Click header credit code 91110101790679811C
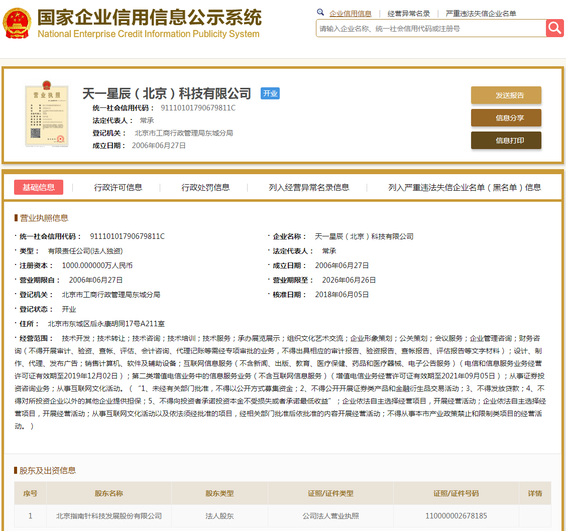The width and height of the screenshot is (566, 531). [x=198, y=108]
